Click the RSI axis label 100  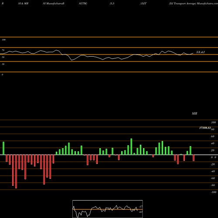3,40
